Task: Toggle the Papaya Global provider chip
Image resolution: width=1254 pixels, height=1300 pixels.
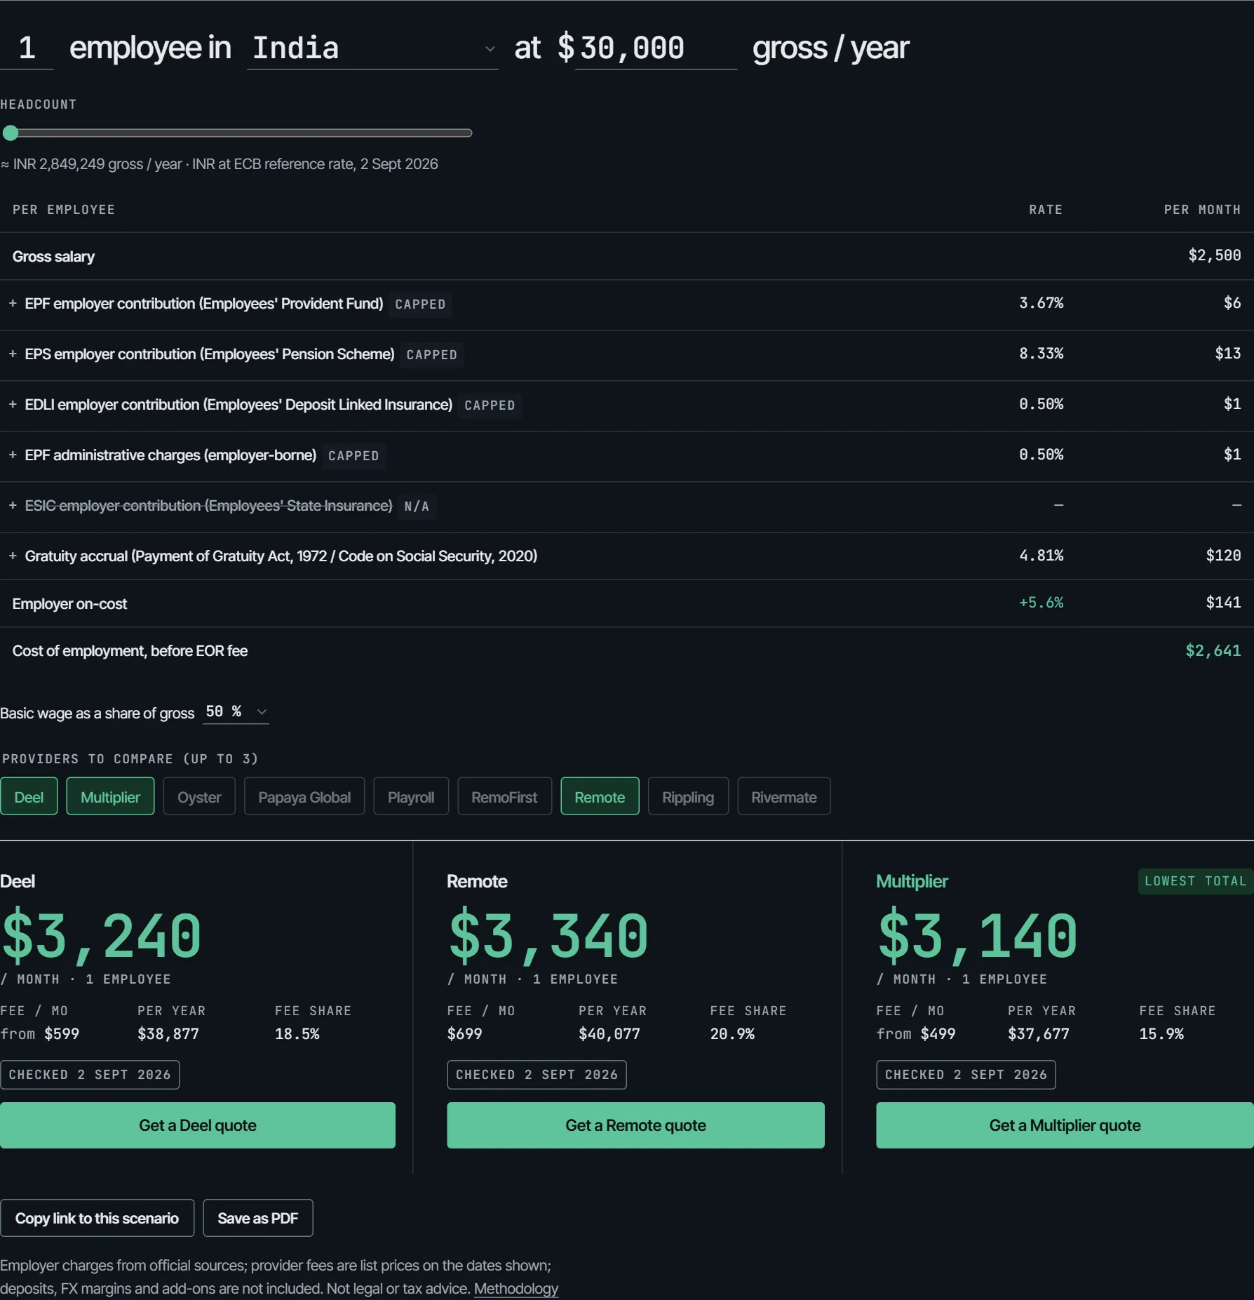Action: (x=304, y=797)
